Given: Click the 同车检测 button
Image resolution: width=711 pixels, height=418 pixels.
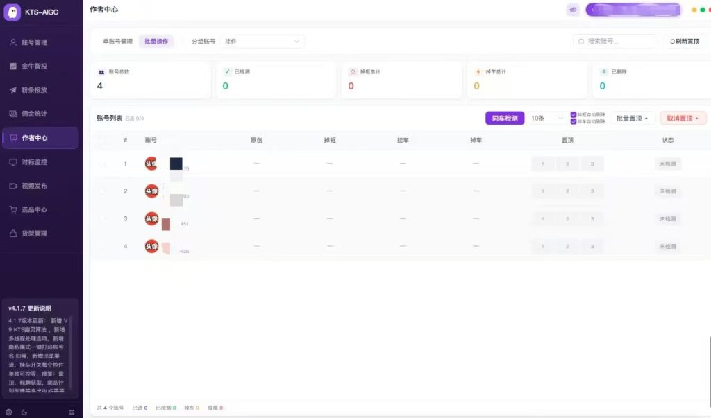Looking at the screenshot, I should click(505, 119).
